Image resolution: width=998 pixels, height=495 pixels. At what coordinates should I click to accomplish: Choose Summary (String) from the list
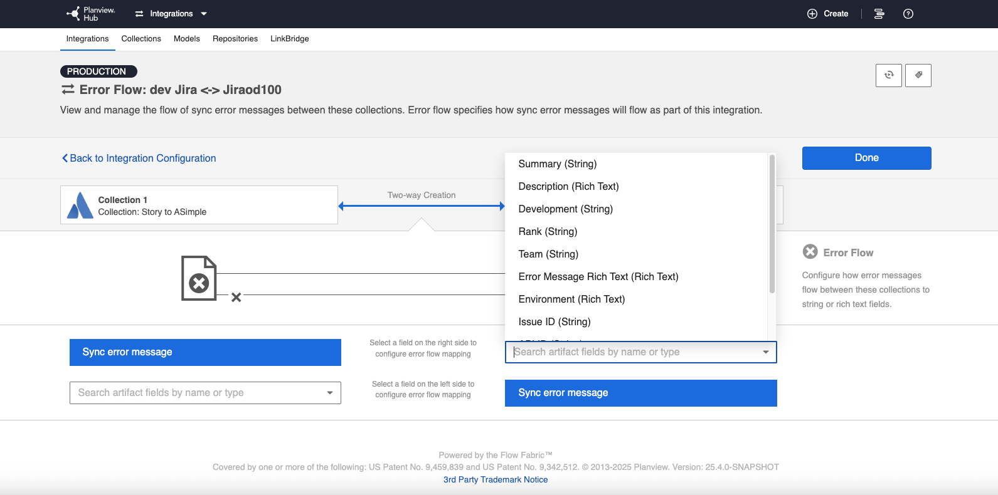point(557,164)
